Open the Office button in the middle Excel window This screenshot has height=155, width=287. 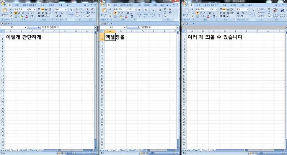pyautogui.click(x=103, y=3)
